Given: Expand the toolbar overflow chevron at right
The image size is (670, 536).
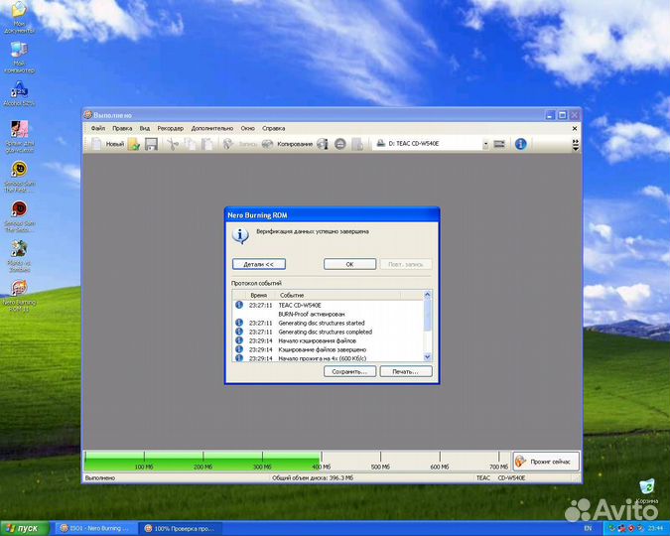Looking at the screenshot, I should point(575,144).
